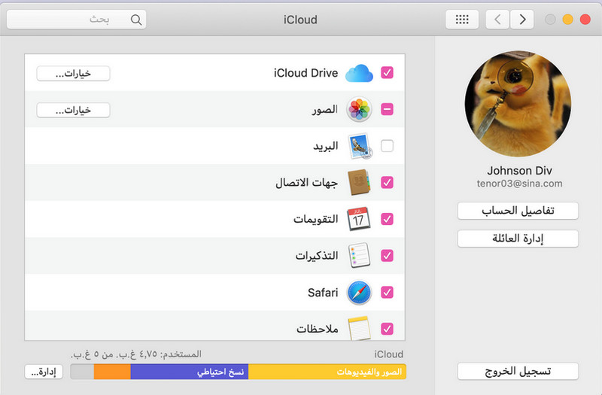This screenshot has width=602, height=395.
Task: Click تسجيل الخروج sign out button
Action: pyautogui.click(x=518, y=371)
